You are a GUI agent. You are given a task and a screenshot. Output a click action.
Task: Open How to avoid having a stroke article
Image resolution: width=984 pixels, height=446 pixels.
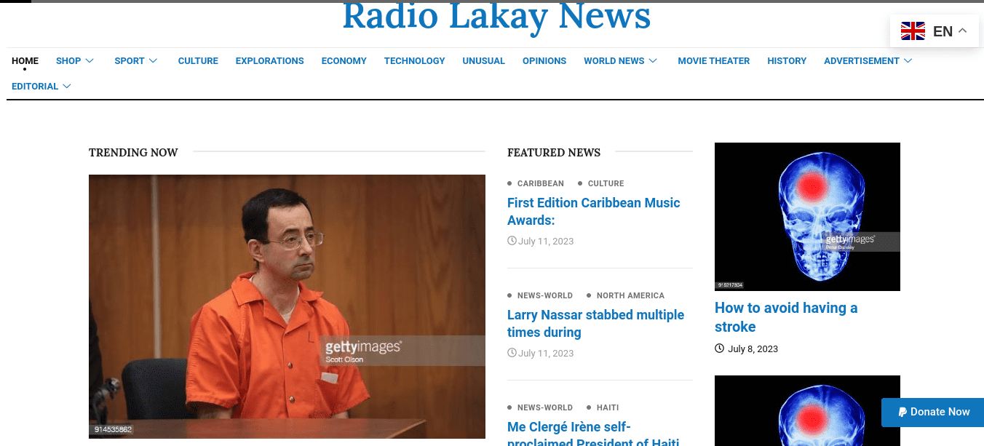(x=786, y=317)
